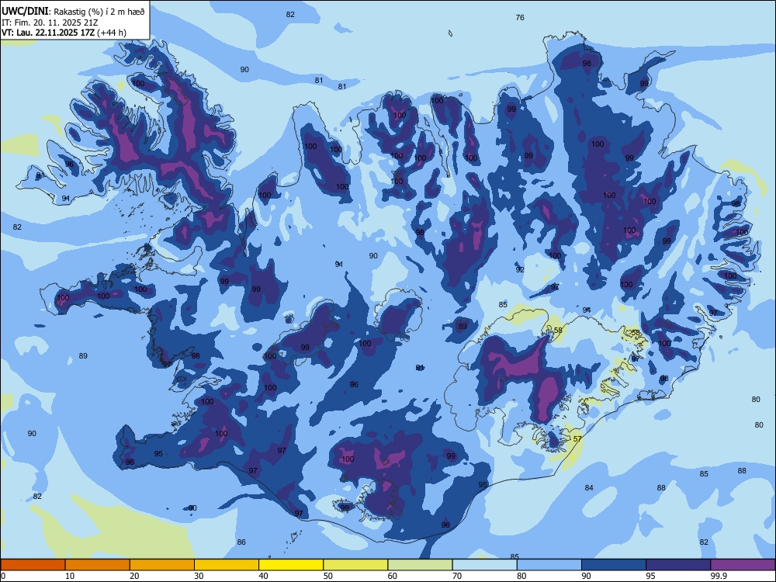Click the dark orange 0–10 legend swatch
The height and width of the screenshot is (582, 776).
point(33,565)
